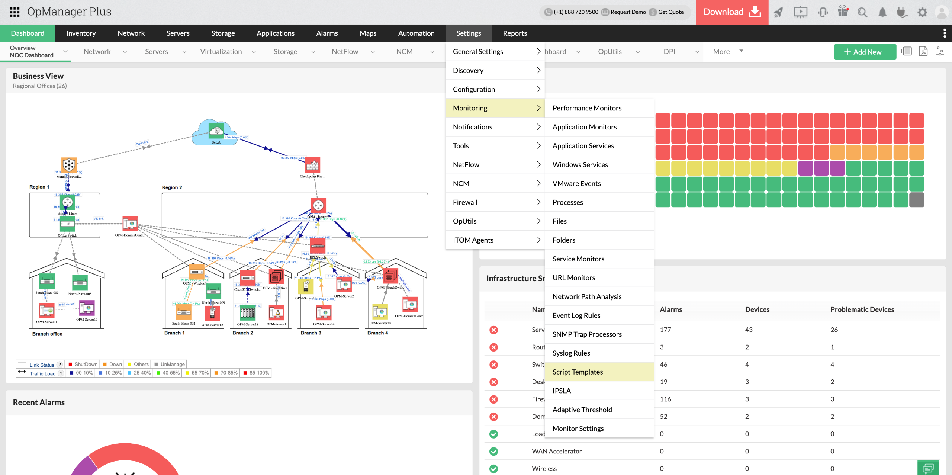
Task: Click the alarm bell icon
Action: tap(882, 12)
